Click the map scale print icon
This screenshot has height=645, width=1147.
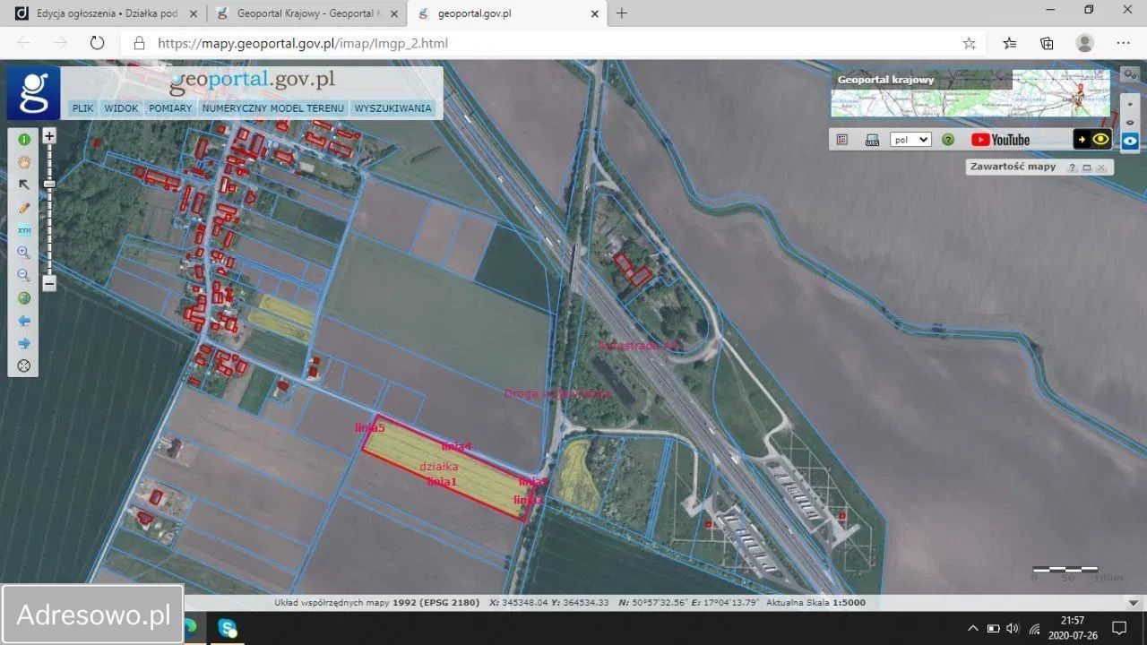pos(872,140)
